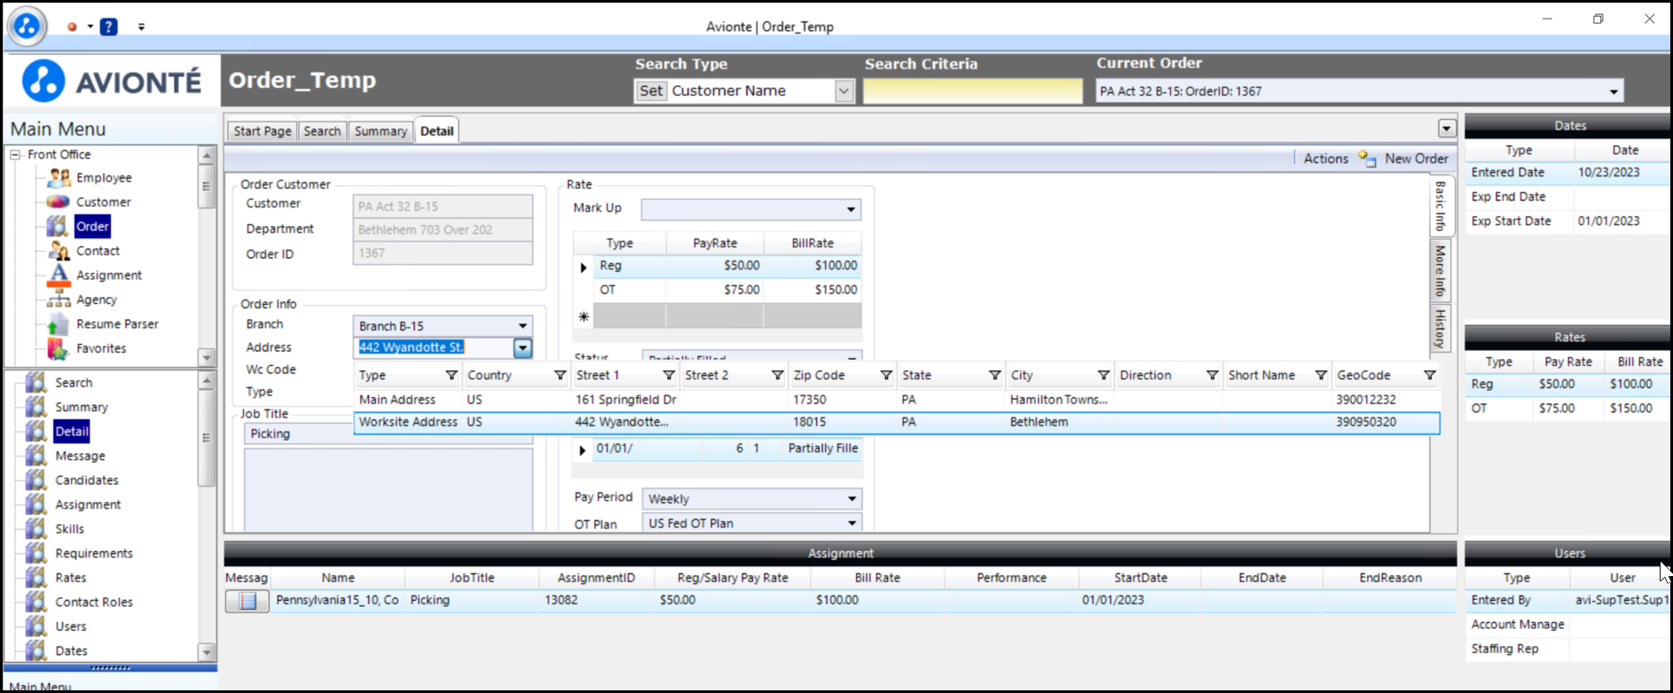Open the Pay Period Weekly dropdown
1673x693 pixels.
click(x=852, y=499)
